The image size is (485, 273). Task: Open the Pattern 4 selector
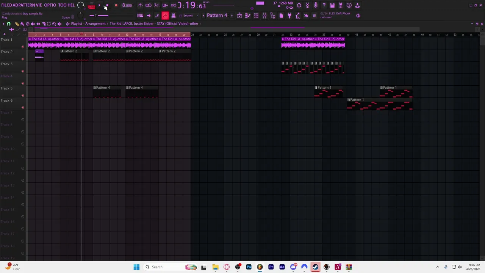(217, 16)
